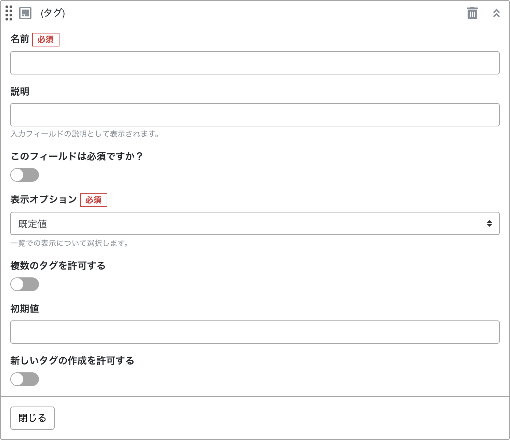Click the このフィールドは必須ですか？ label

(x=77, y=156)
